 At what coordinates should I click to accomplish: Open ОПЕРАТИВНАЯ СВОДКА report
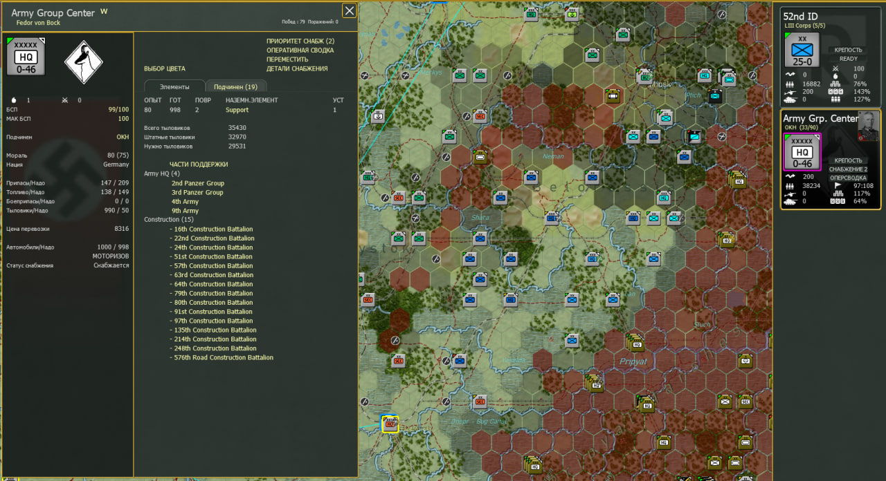click(300, 50)
